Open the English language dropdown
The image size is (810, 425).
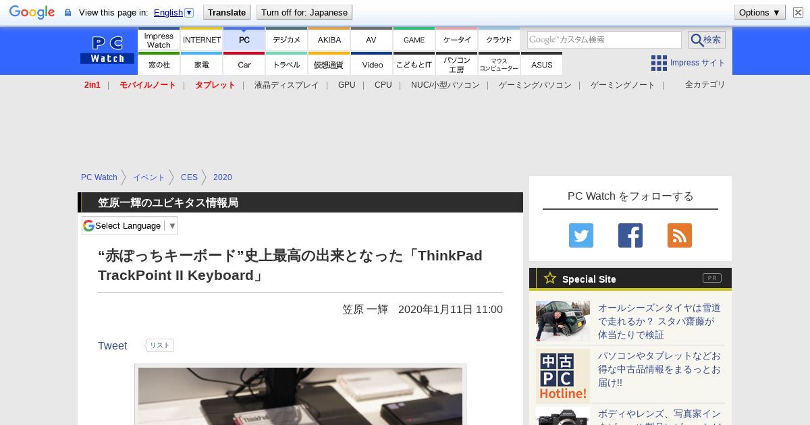[173, 12]
